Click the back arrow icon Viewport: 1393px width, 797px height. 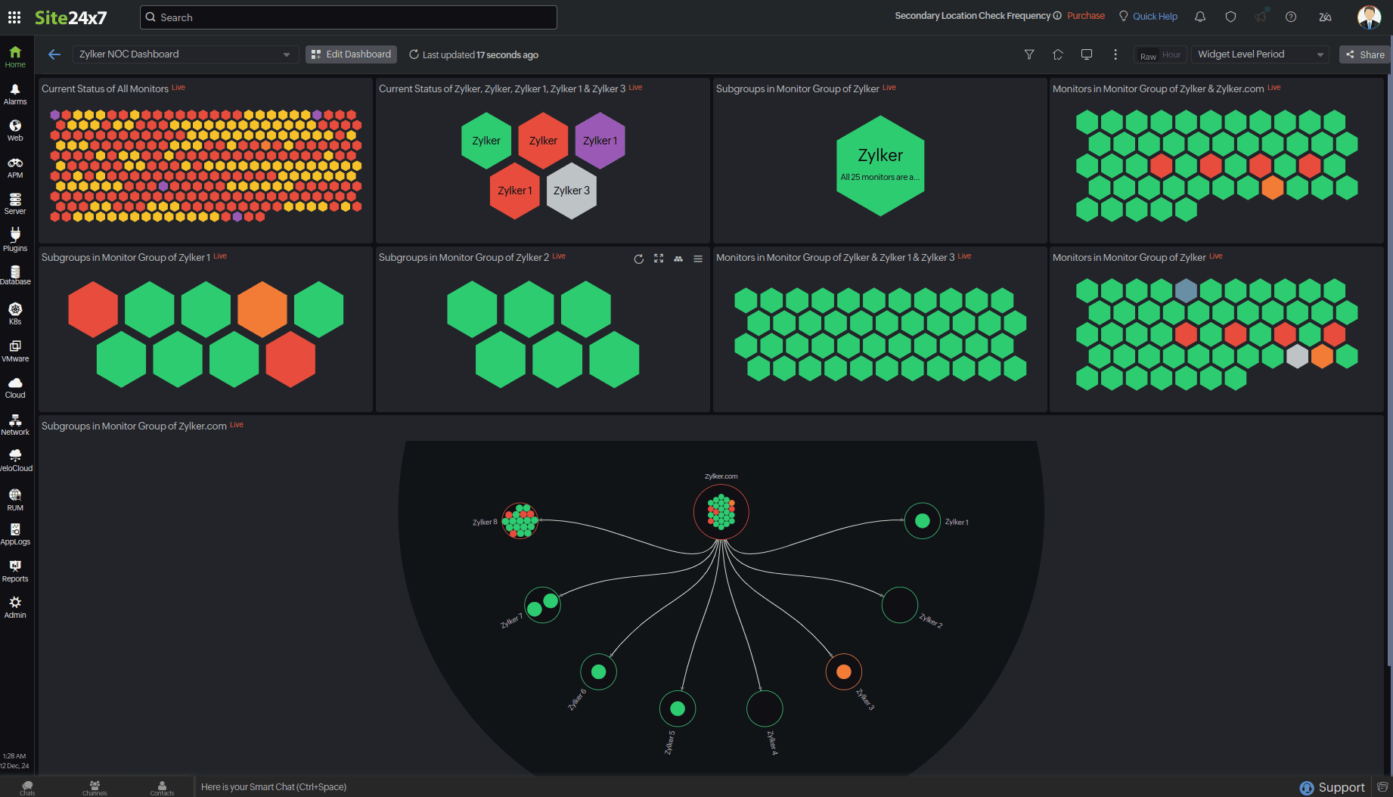(x=54, y=54)
